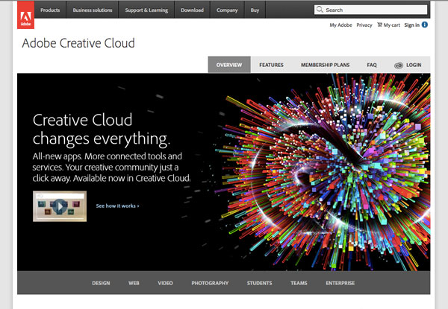Click the Creative Cloud icon beside LOGIN
The width and height of the screenshot is (448, 309).
pos(399,66)
